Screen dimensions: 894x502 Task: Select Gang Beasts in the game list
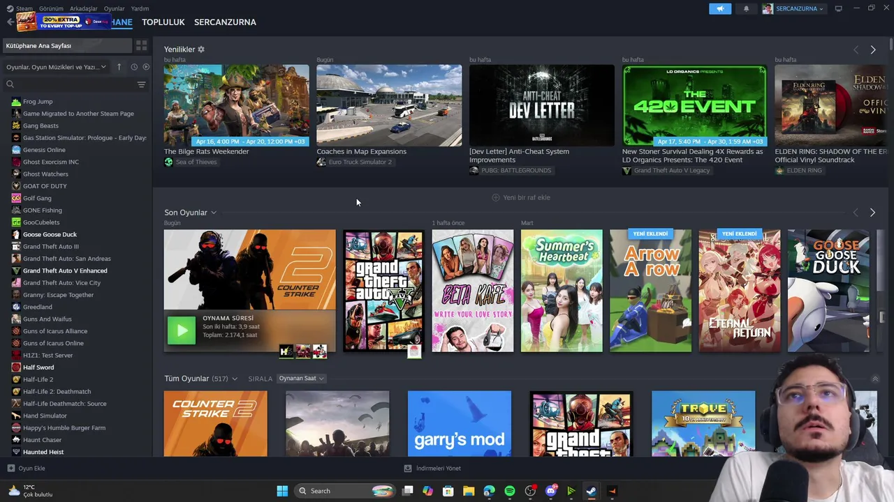tap(41, 125)
